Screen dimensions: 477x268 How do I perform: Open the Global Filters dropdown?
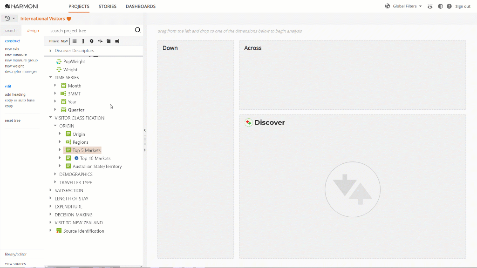(x=407, y=6)
